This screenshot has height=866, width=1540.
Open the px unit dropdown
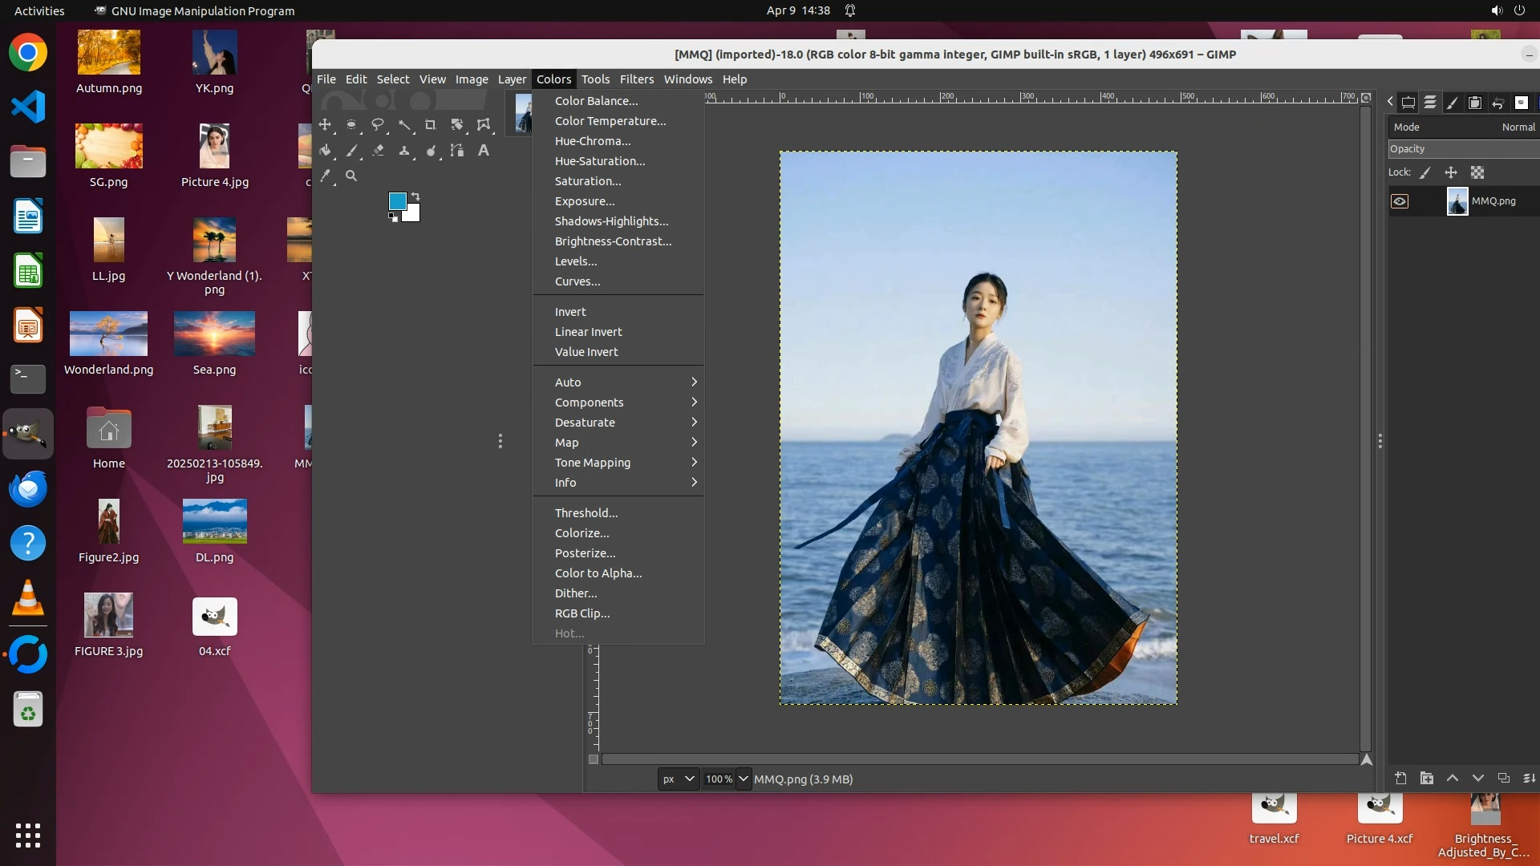678,779
